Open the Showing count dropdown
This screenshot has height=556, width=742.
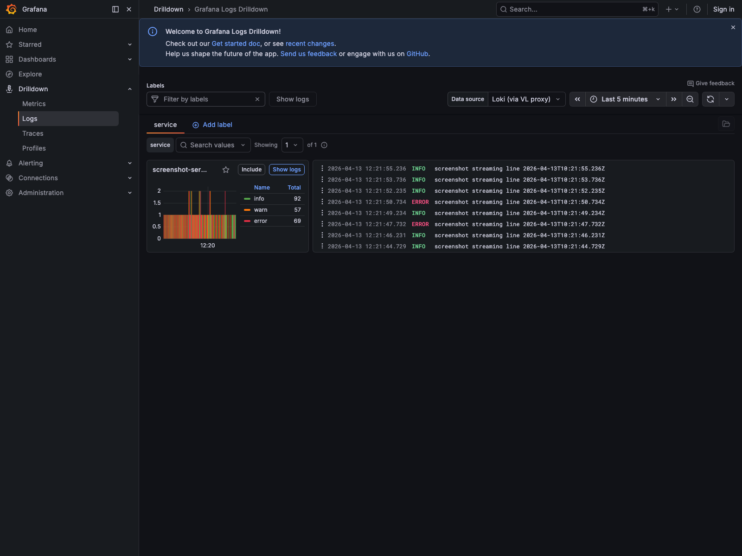(x=292, y=145)
